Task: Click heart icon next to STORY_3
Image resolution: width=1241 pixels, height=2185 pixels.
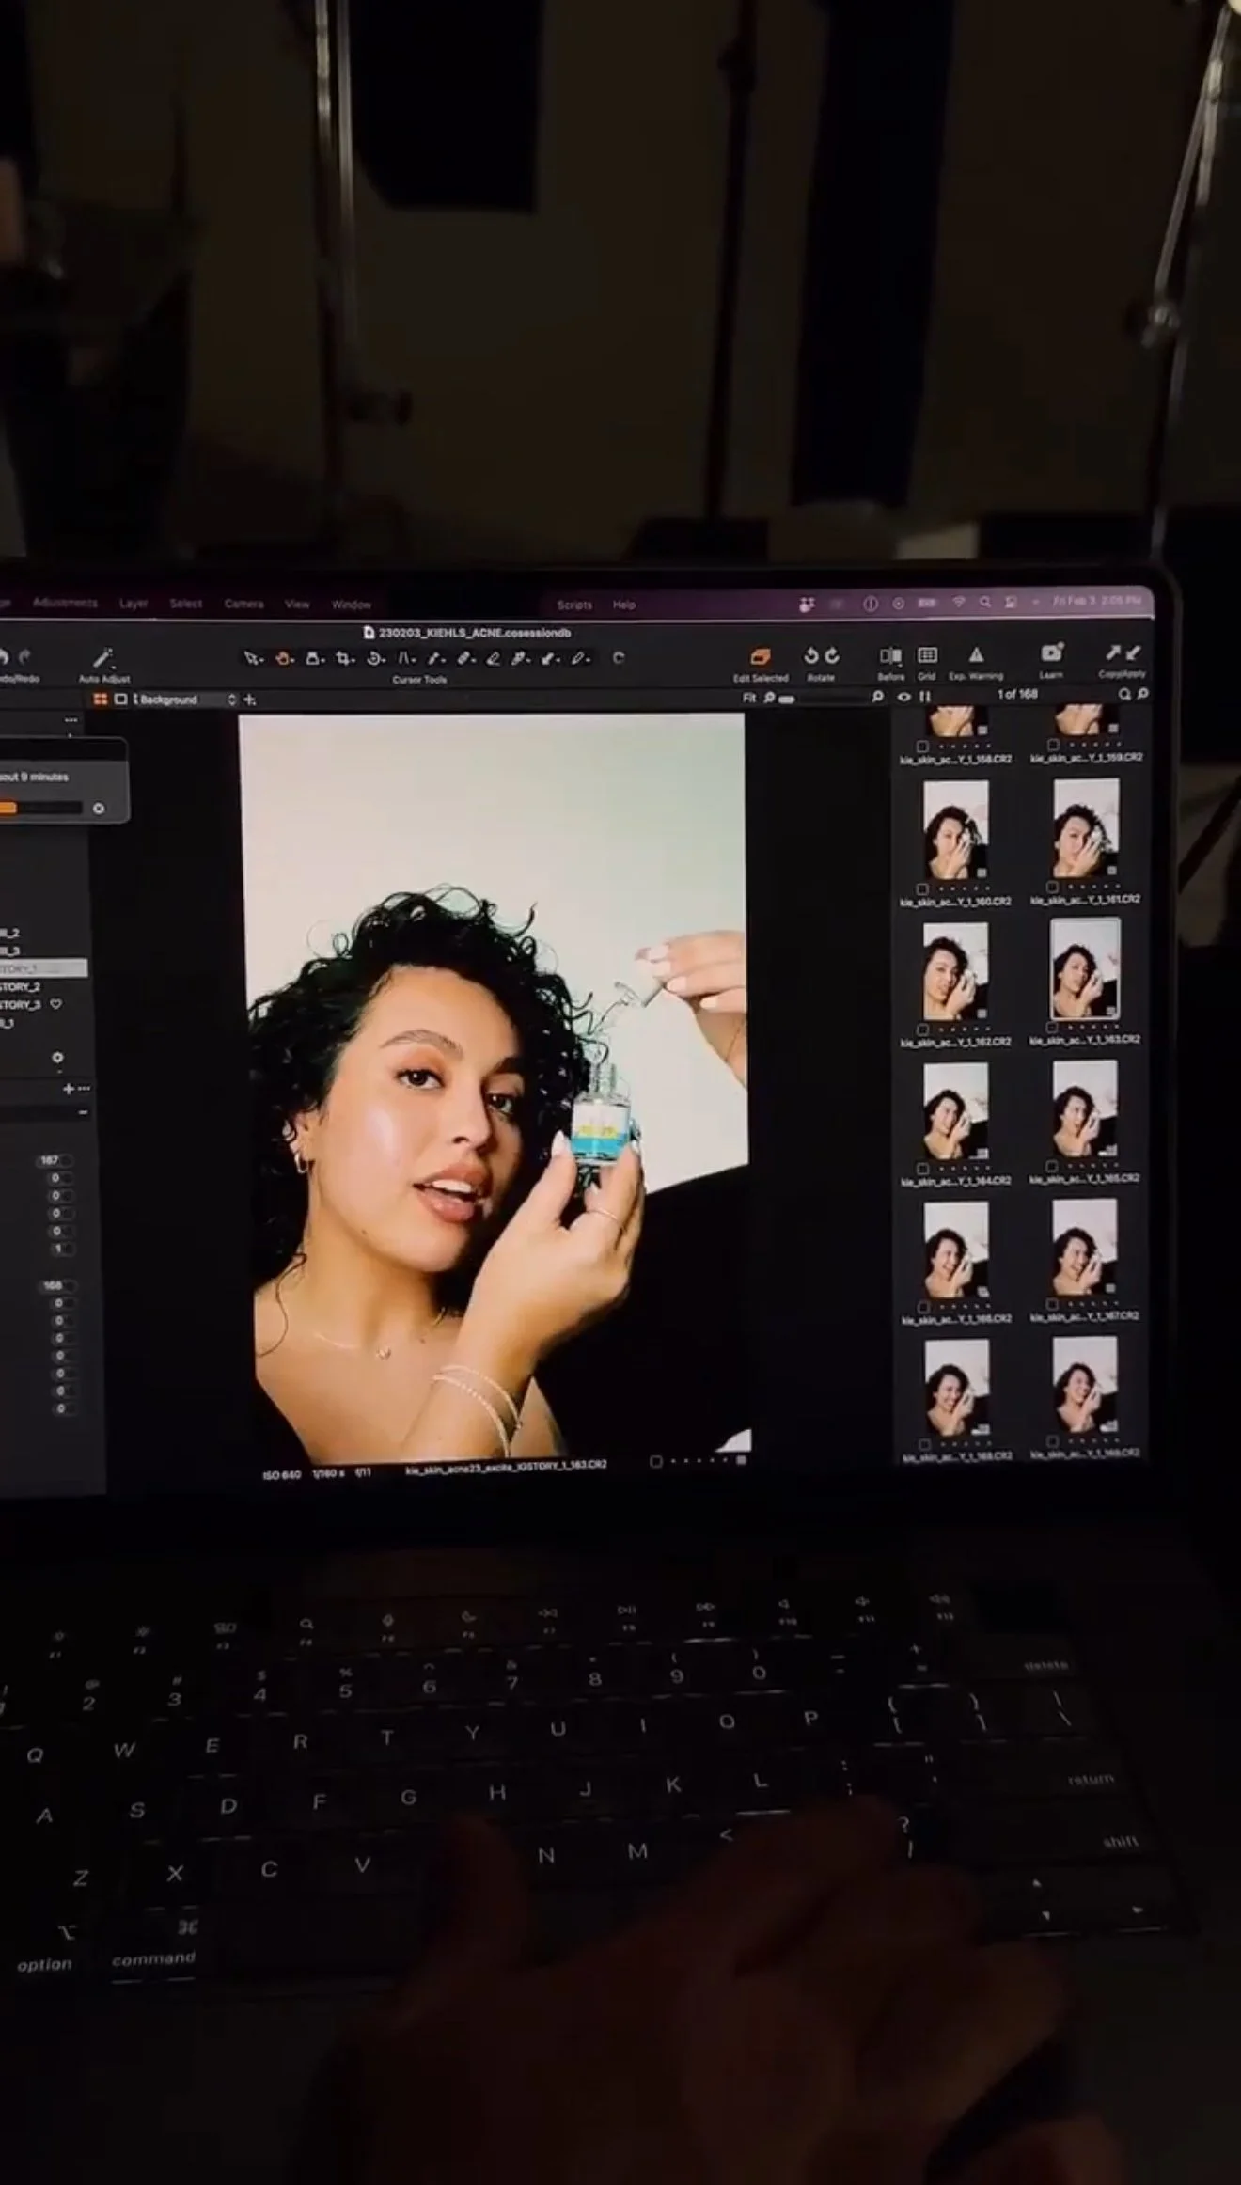Action: click(x=55, y=1004)
